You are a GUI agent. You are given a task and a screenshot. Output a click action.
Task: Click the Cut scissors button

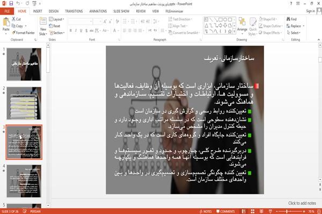16,19
